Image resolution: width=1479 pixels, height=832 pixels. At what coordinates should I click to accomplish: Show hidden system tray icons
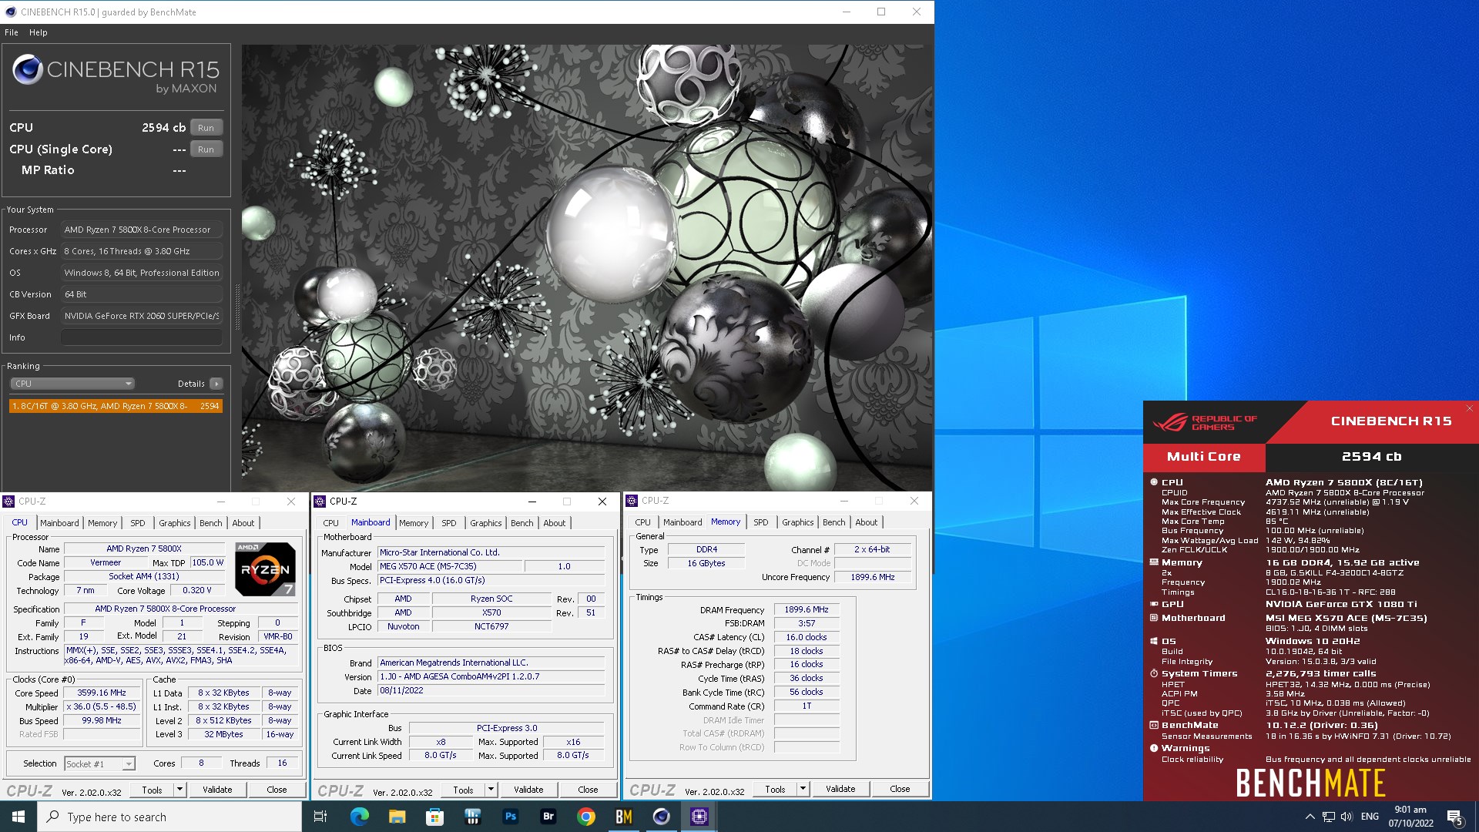[x=1310, y=817]
